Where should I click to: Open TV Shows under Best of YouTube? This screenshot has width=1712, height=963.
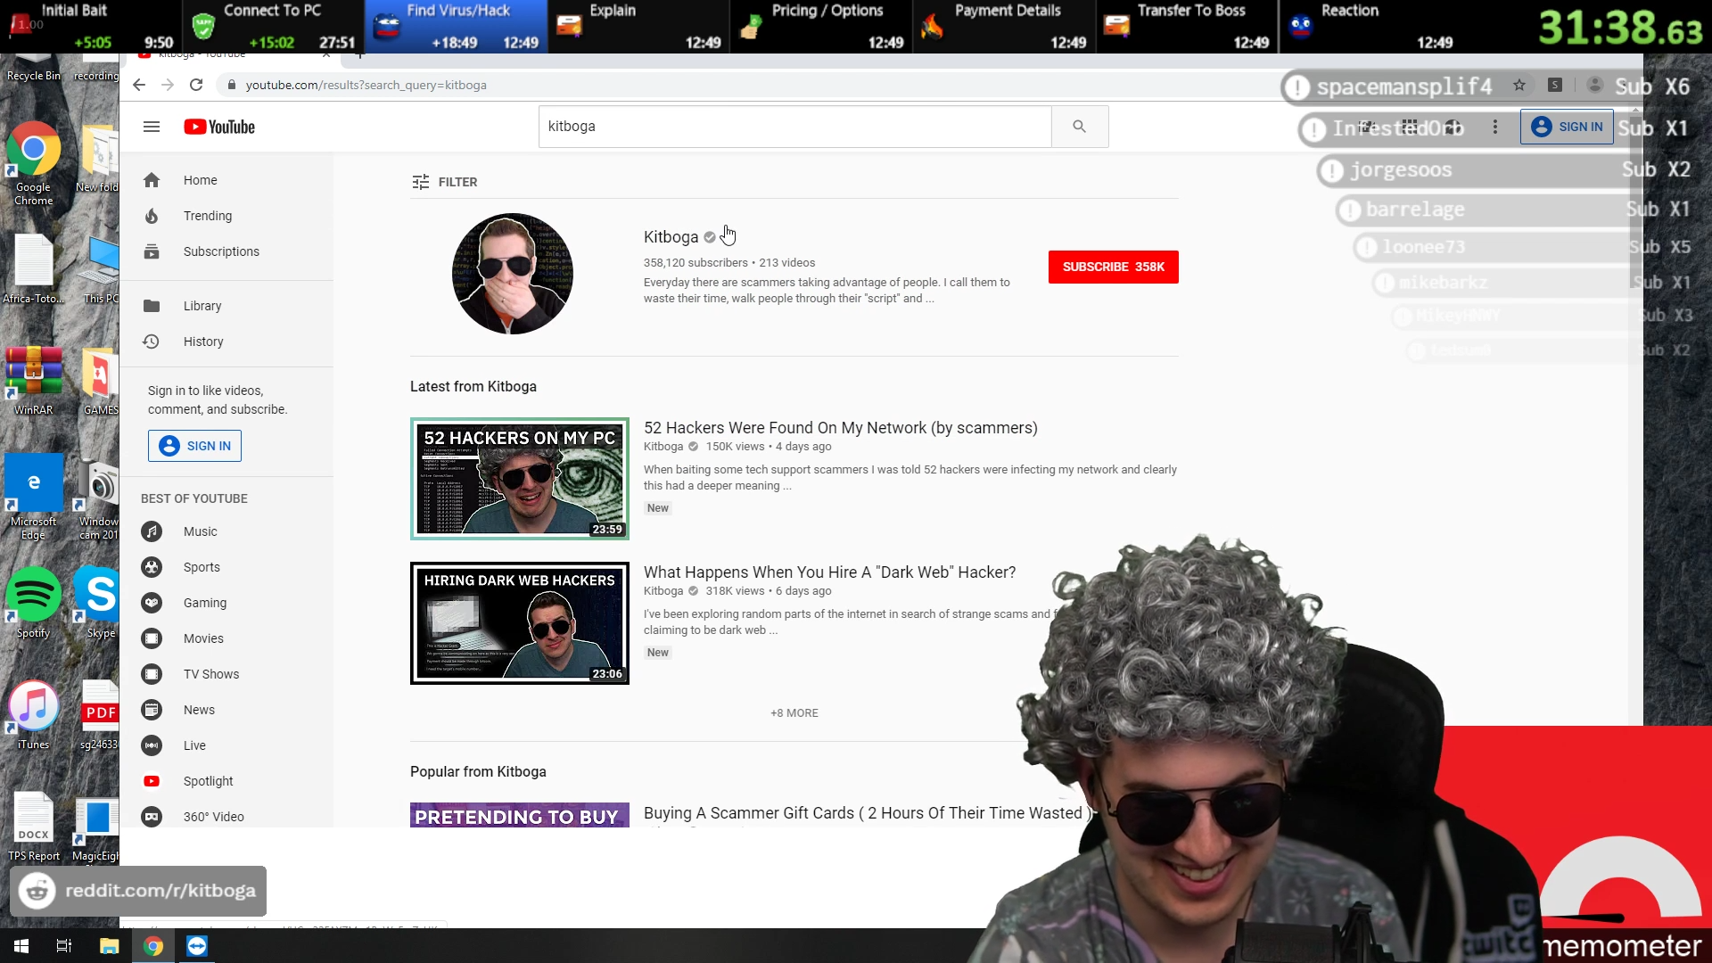(x=226, y=674)
